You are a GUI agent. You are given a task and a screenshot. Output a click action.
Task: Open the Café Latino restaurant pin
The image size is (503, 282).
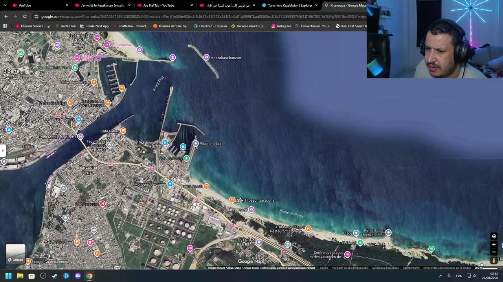[123, 131]
